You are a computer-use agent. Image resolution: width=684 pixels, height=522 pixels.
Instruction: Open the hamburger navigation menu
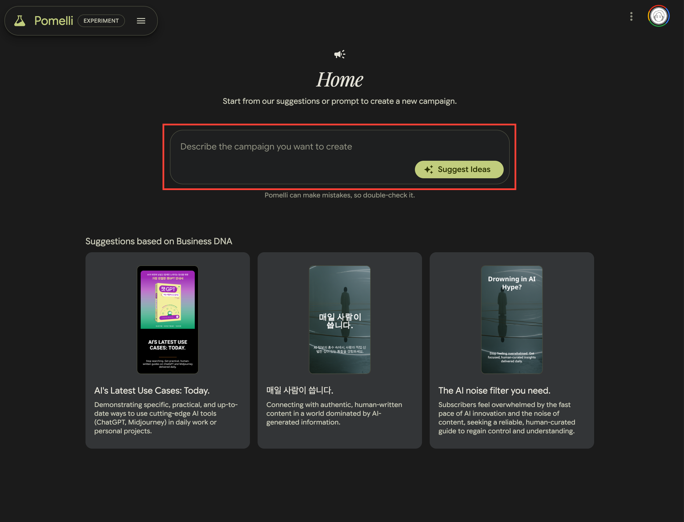coord(141,21)
